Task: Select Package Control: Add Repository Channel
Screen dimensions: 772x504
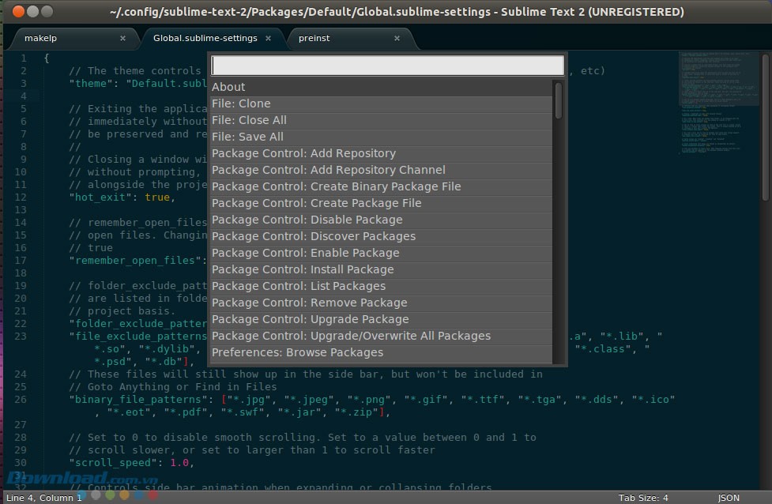Action: [x=381, y=170]
